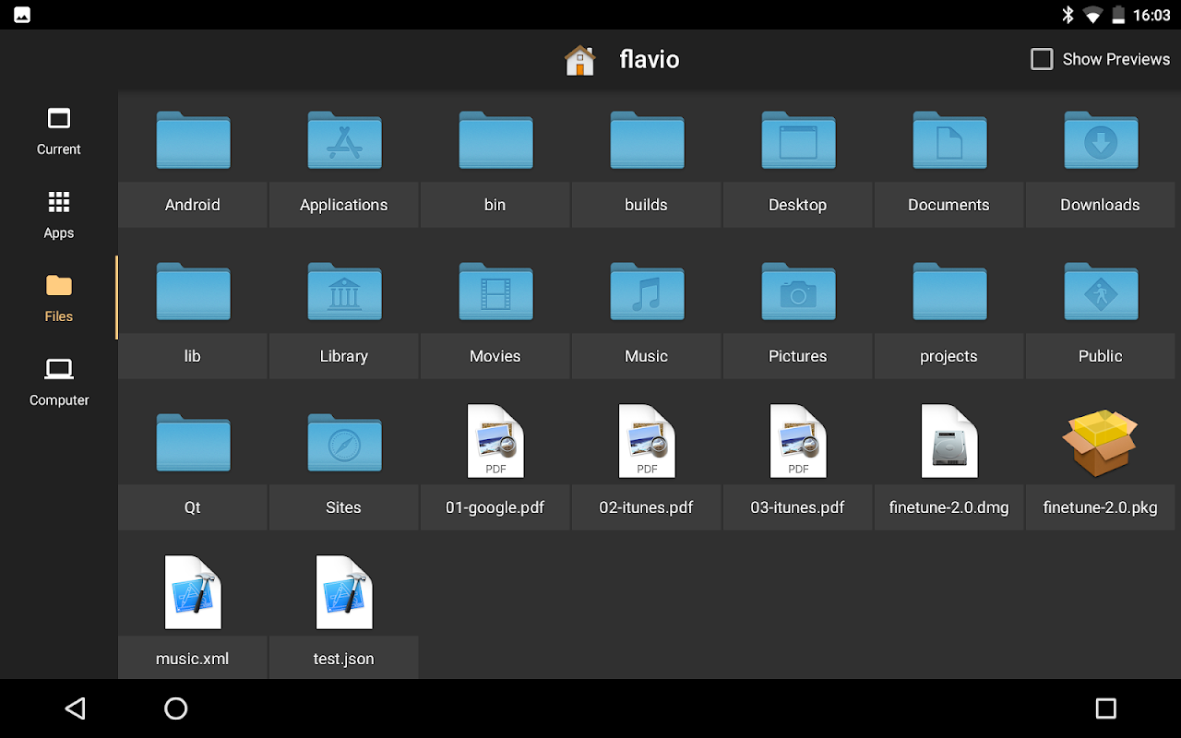Screen dimensions: 1181x738
Task: Open the Music folder icon
Action: click(647, 292)
